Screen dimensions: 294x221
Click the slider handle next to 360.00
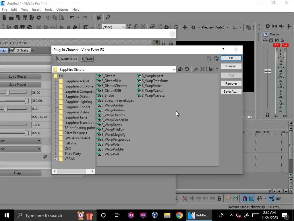[27, 101]
